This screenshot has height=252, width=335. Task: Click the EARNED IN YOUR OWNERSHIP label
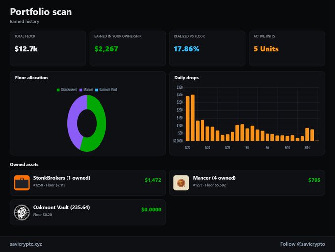[118, 36]
